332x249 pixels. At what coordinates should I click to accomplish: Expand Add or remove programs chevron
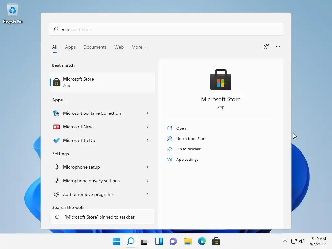click(x=148, y=194)
